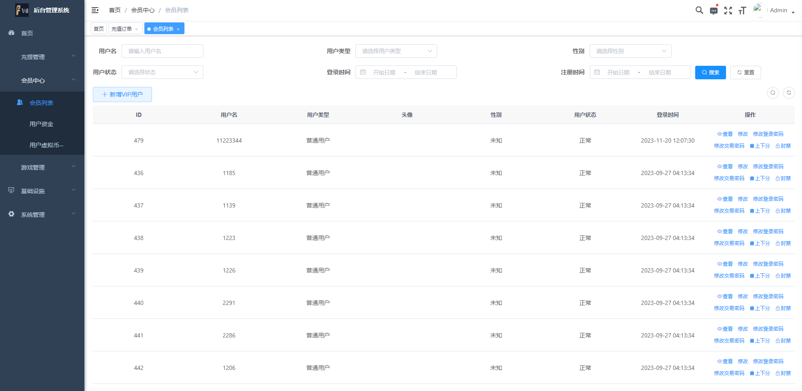Expand the 用户状态 dropdown
802x391 pixels.
pyautogui.click(x=162, y=72)
